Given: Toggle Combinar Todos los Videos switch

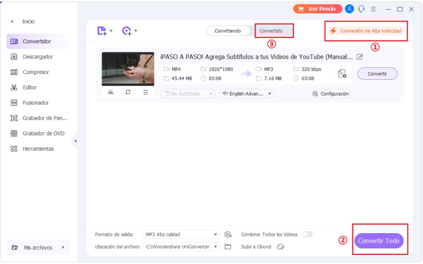Looking at the screenshot, I should [307, 234].
